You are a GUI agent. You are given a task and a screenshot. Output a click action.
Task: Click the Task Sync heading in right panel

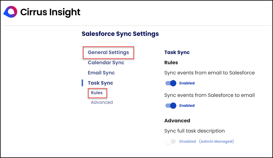(177, 52)
